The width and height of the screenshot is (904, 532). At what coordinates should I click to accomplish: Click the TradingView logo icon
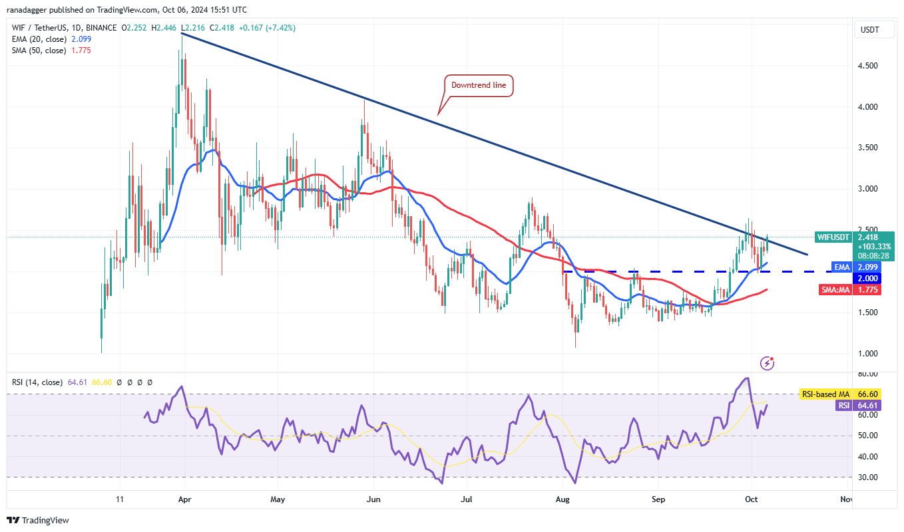click(x=14, y=520)
